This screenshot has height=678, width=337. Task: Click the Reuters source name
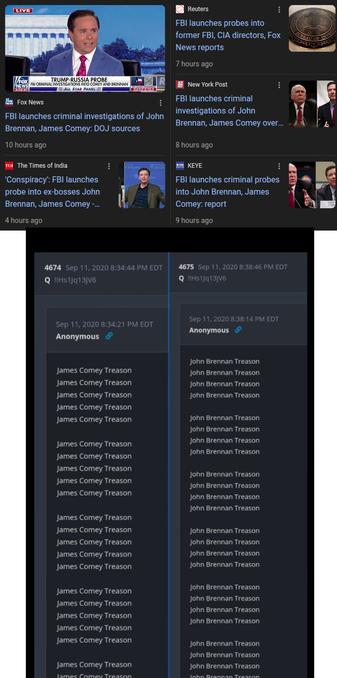(198, 9)
